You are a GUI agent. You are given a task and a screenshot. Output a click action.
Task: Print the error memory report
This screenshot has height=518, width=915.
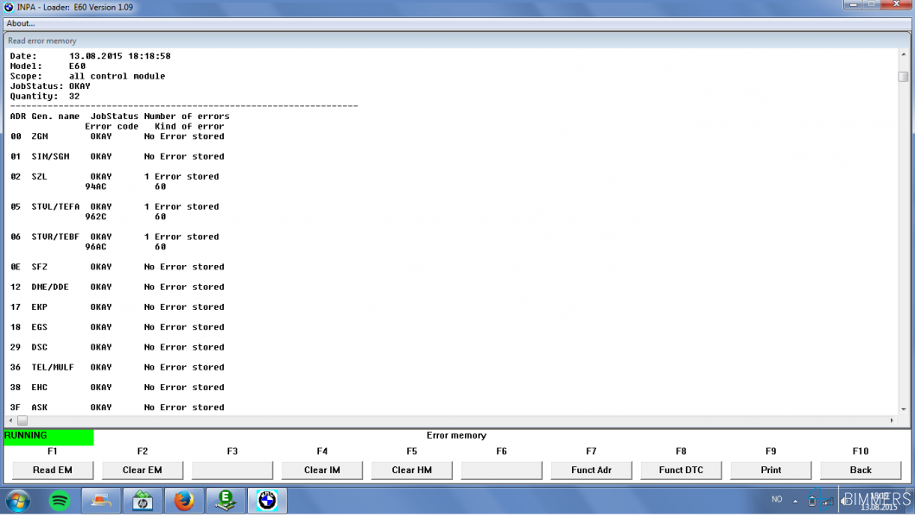coord(771,470)
